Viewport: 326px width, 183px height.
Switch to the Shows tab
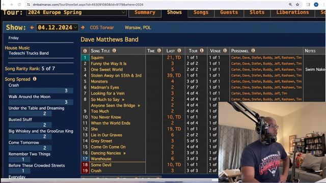point(174,12)
